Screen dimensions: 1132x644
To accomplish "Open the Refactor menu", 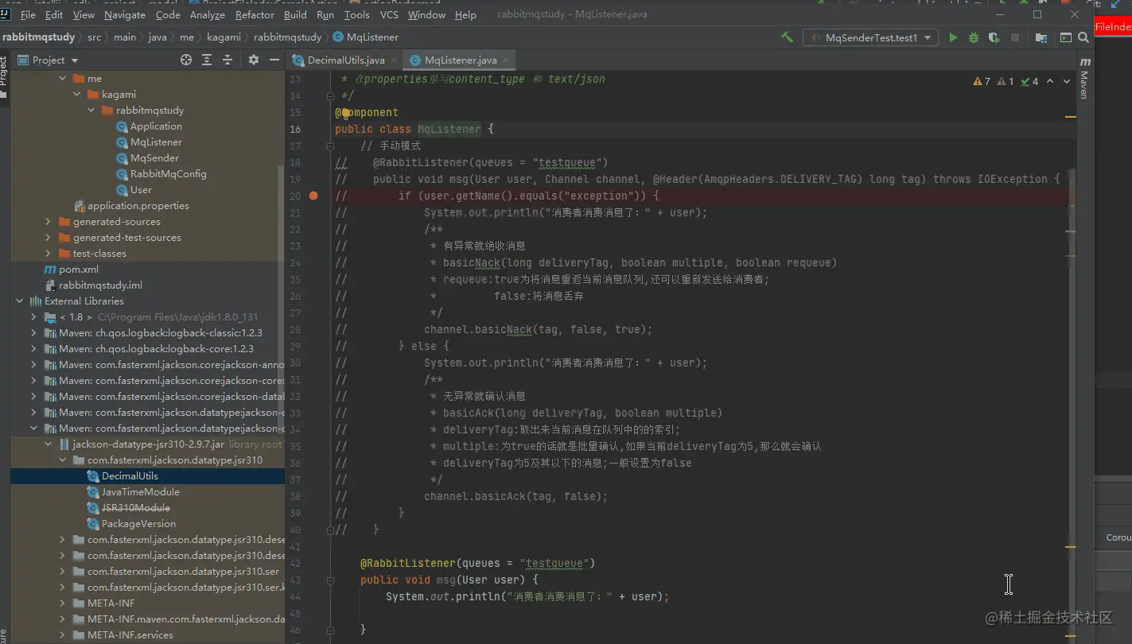I will click(x=254, y=14).
